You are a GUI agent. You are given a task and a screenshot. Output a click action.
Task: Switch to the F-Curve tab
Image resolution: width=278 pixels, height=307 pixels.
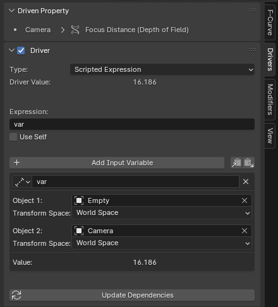pos(270,23)
